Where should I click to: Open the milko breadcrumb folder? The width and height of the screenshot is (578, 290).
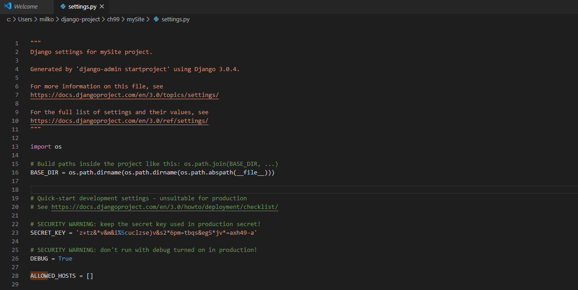(47, 19)
